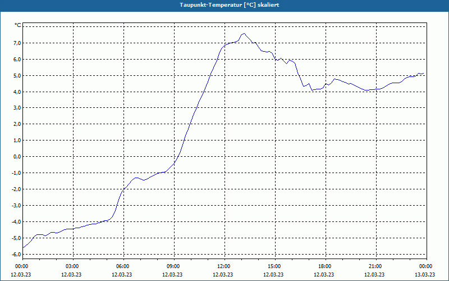The image size is (449, 281).
Task: Click the chart title Taupunkt-Temperatur [°C] skaliert
Action: coord(230,5)
